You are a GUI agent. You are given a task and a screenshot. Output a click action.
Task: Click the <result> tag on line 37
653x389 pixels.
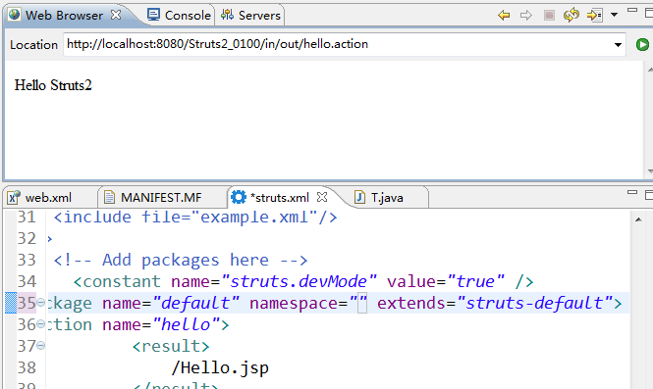click(171, 346)
